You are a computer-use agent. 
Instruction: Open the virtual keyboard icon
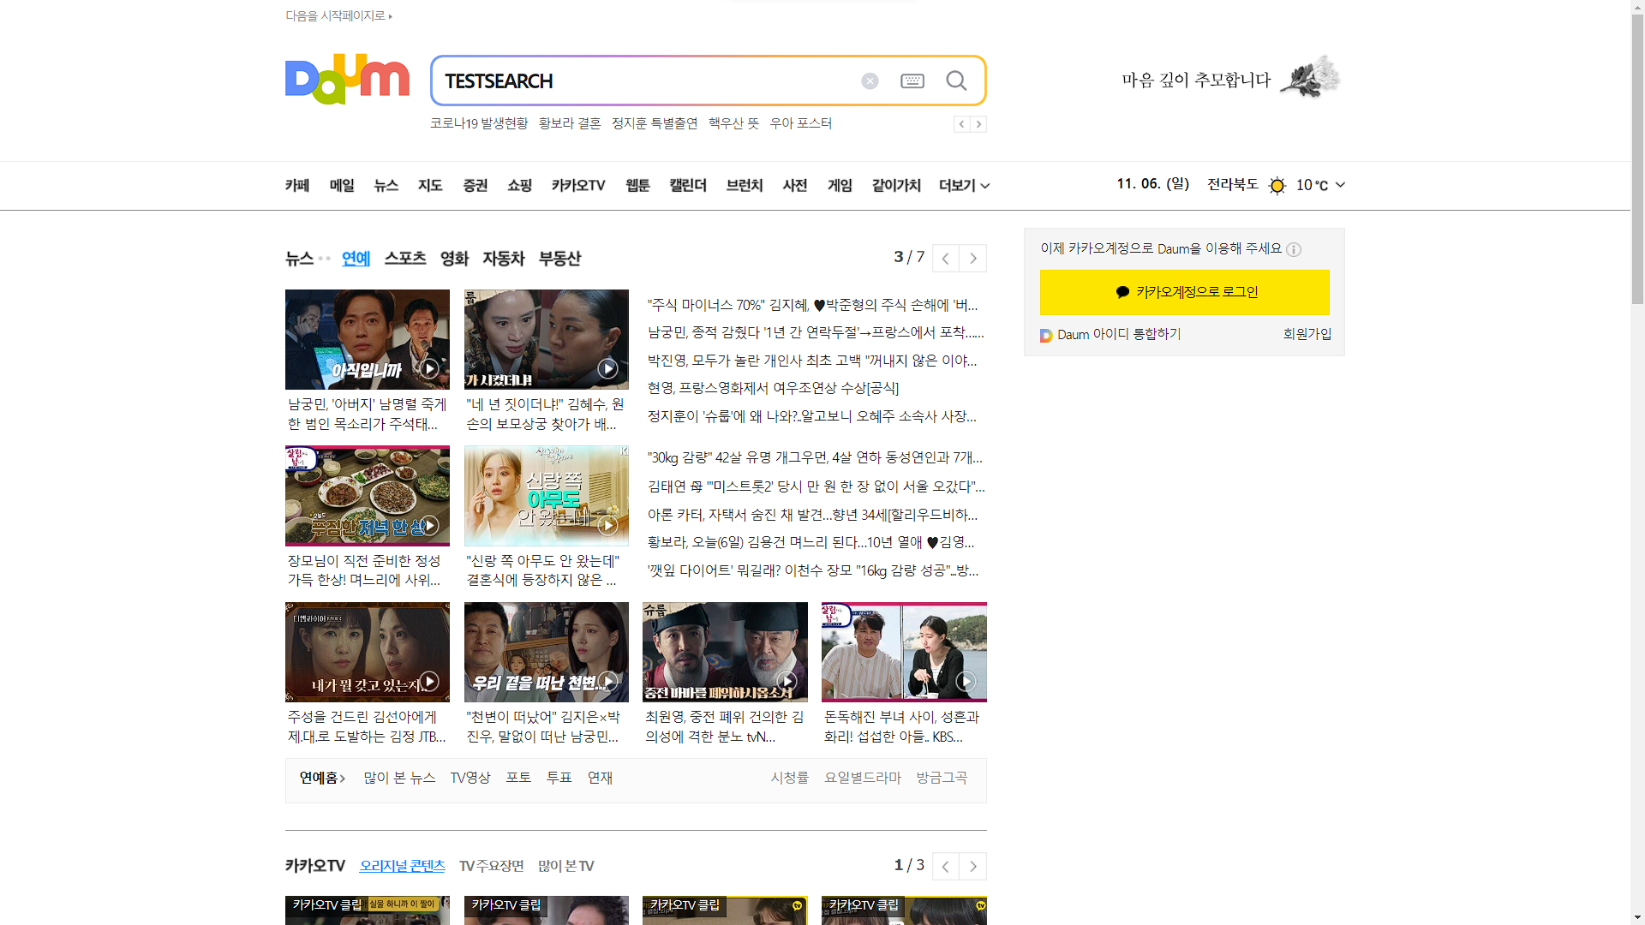pos(912,81)
